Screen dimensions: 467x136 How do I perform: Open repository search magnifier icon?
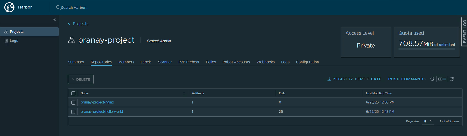coord(432,79)
